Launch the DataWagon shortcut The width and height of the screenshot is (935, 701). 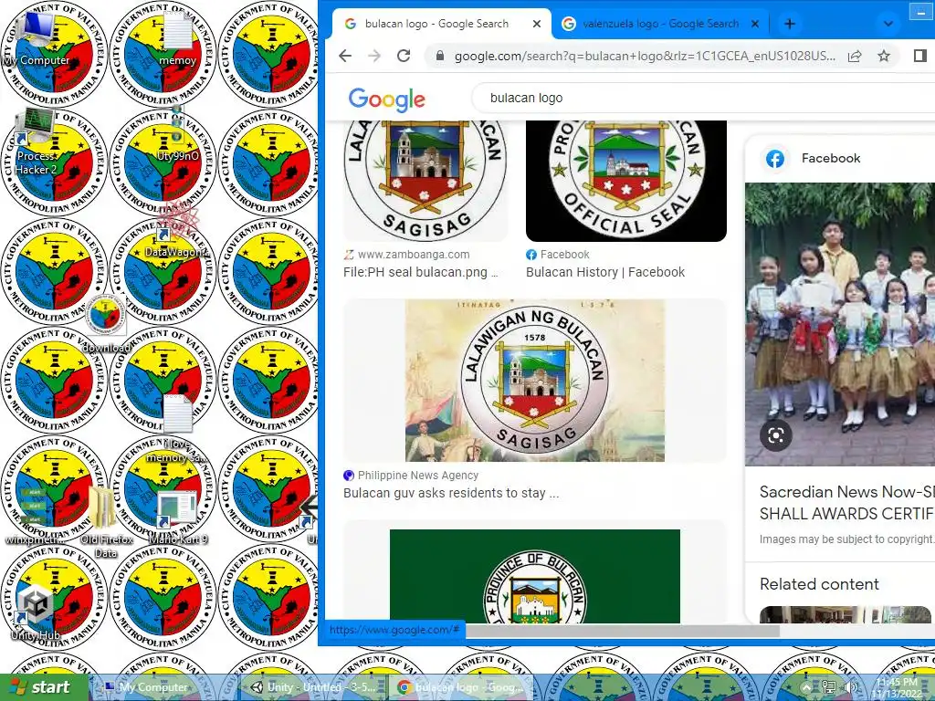(177, 231)
